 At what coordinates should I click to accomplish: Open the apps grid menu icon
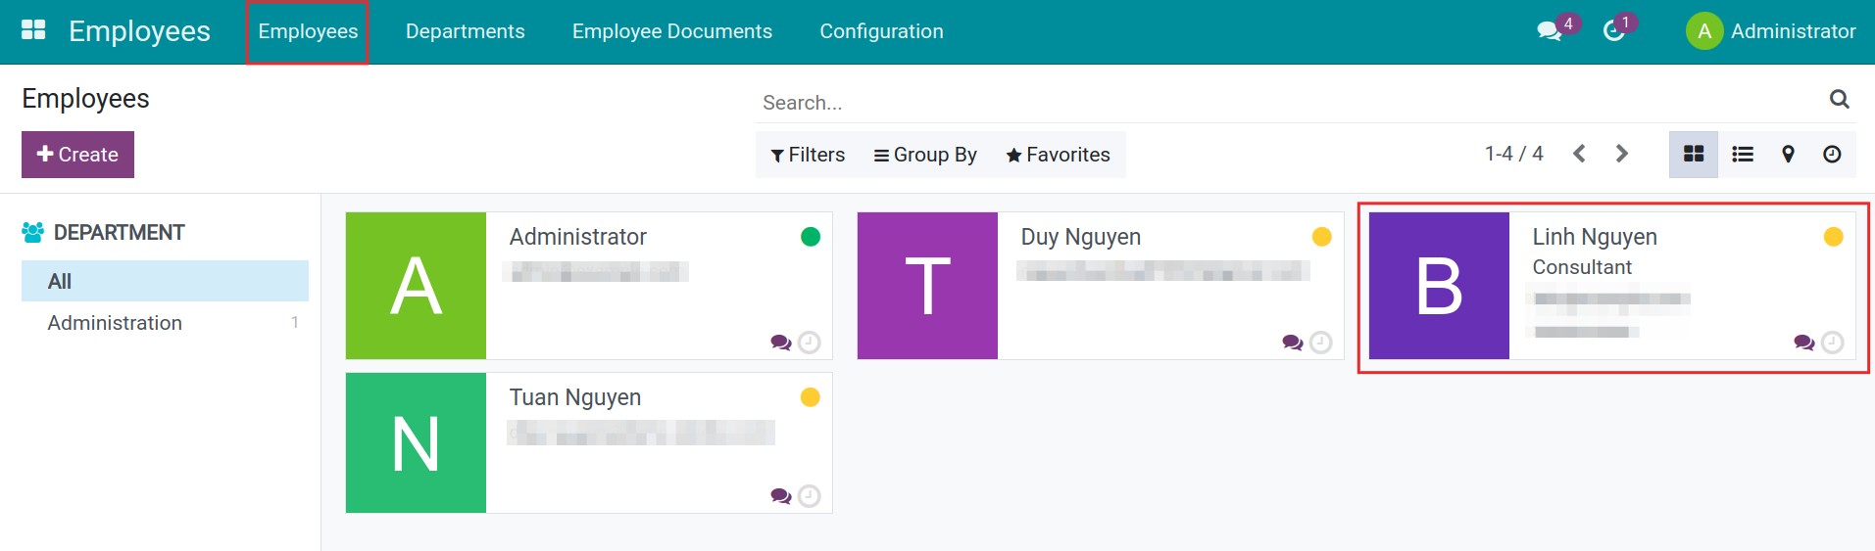[33, 30]
